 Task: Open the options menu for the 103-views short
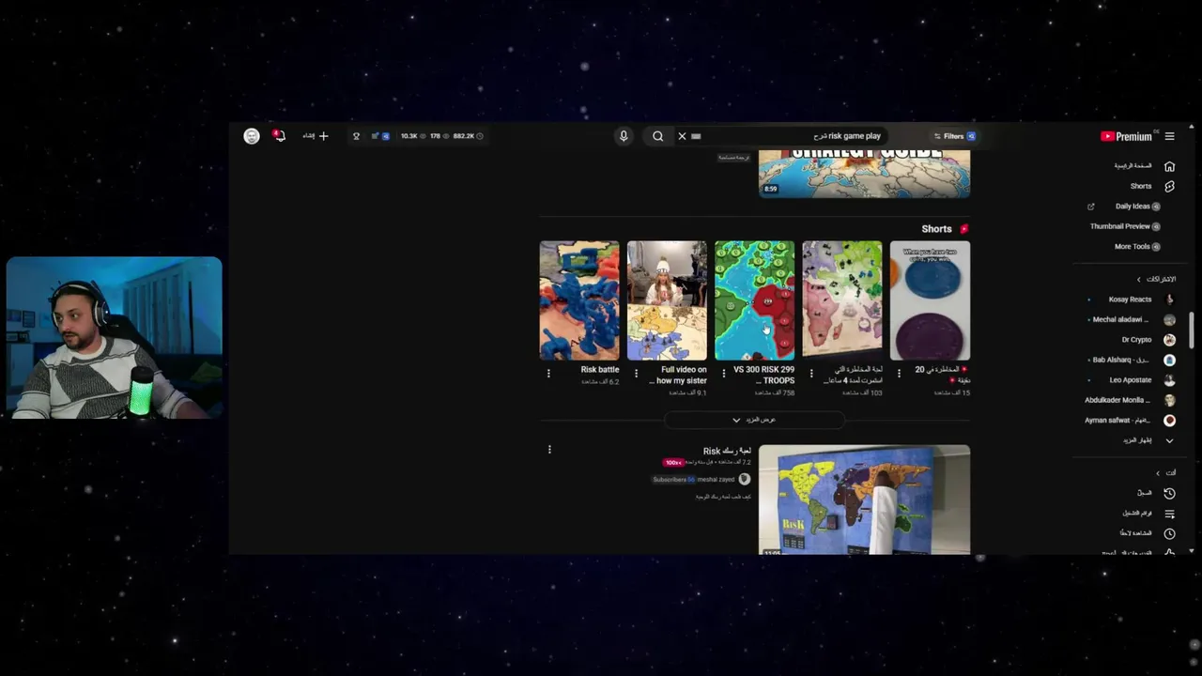click(x=811, y=373)
